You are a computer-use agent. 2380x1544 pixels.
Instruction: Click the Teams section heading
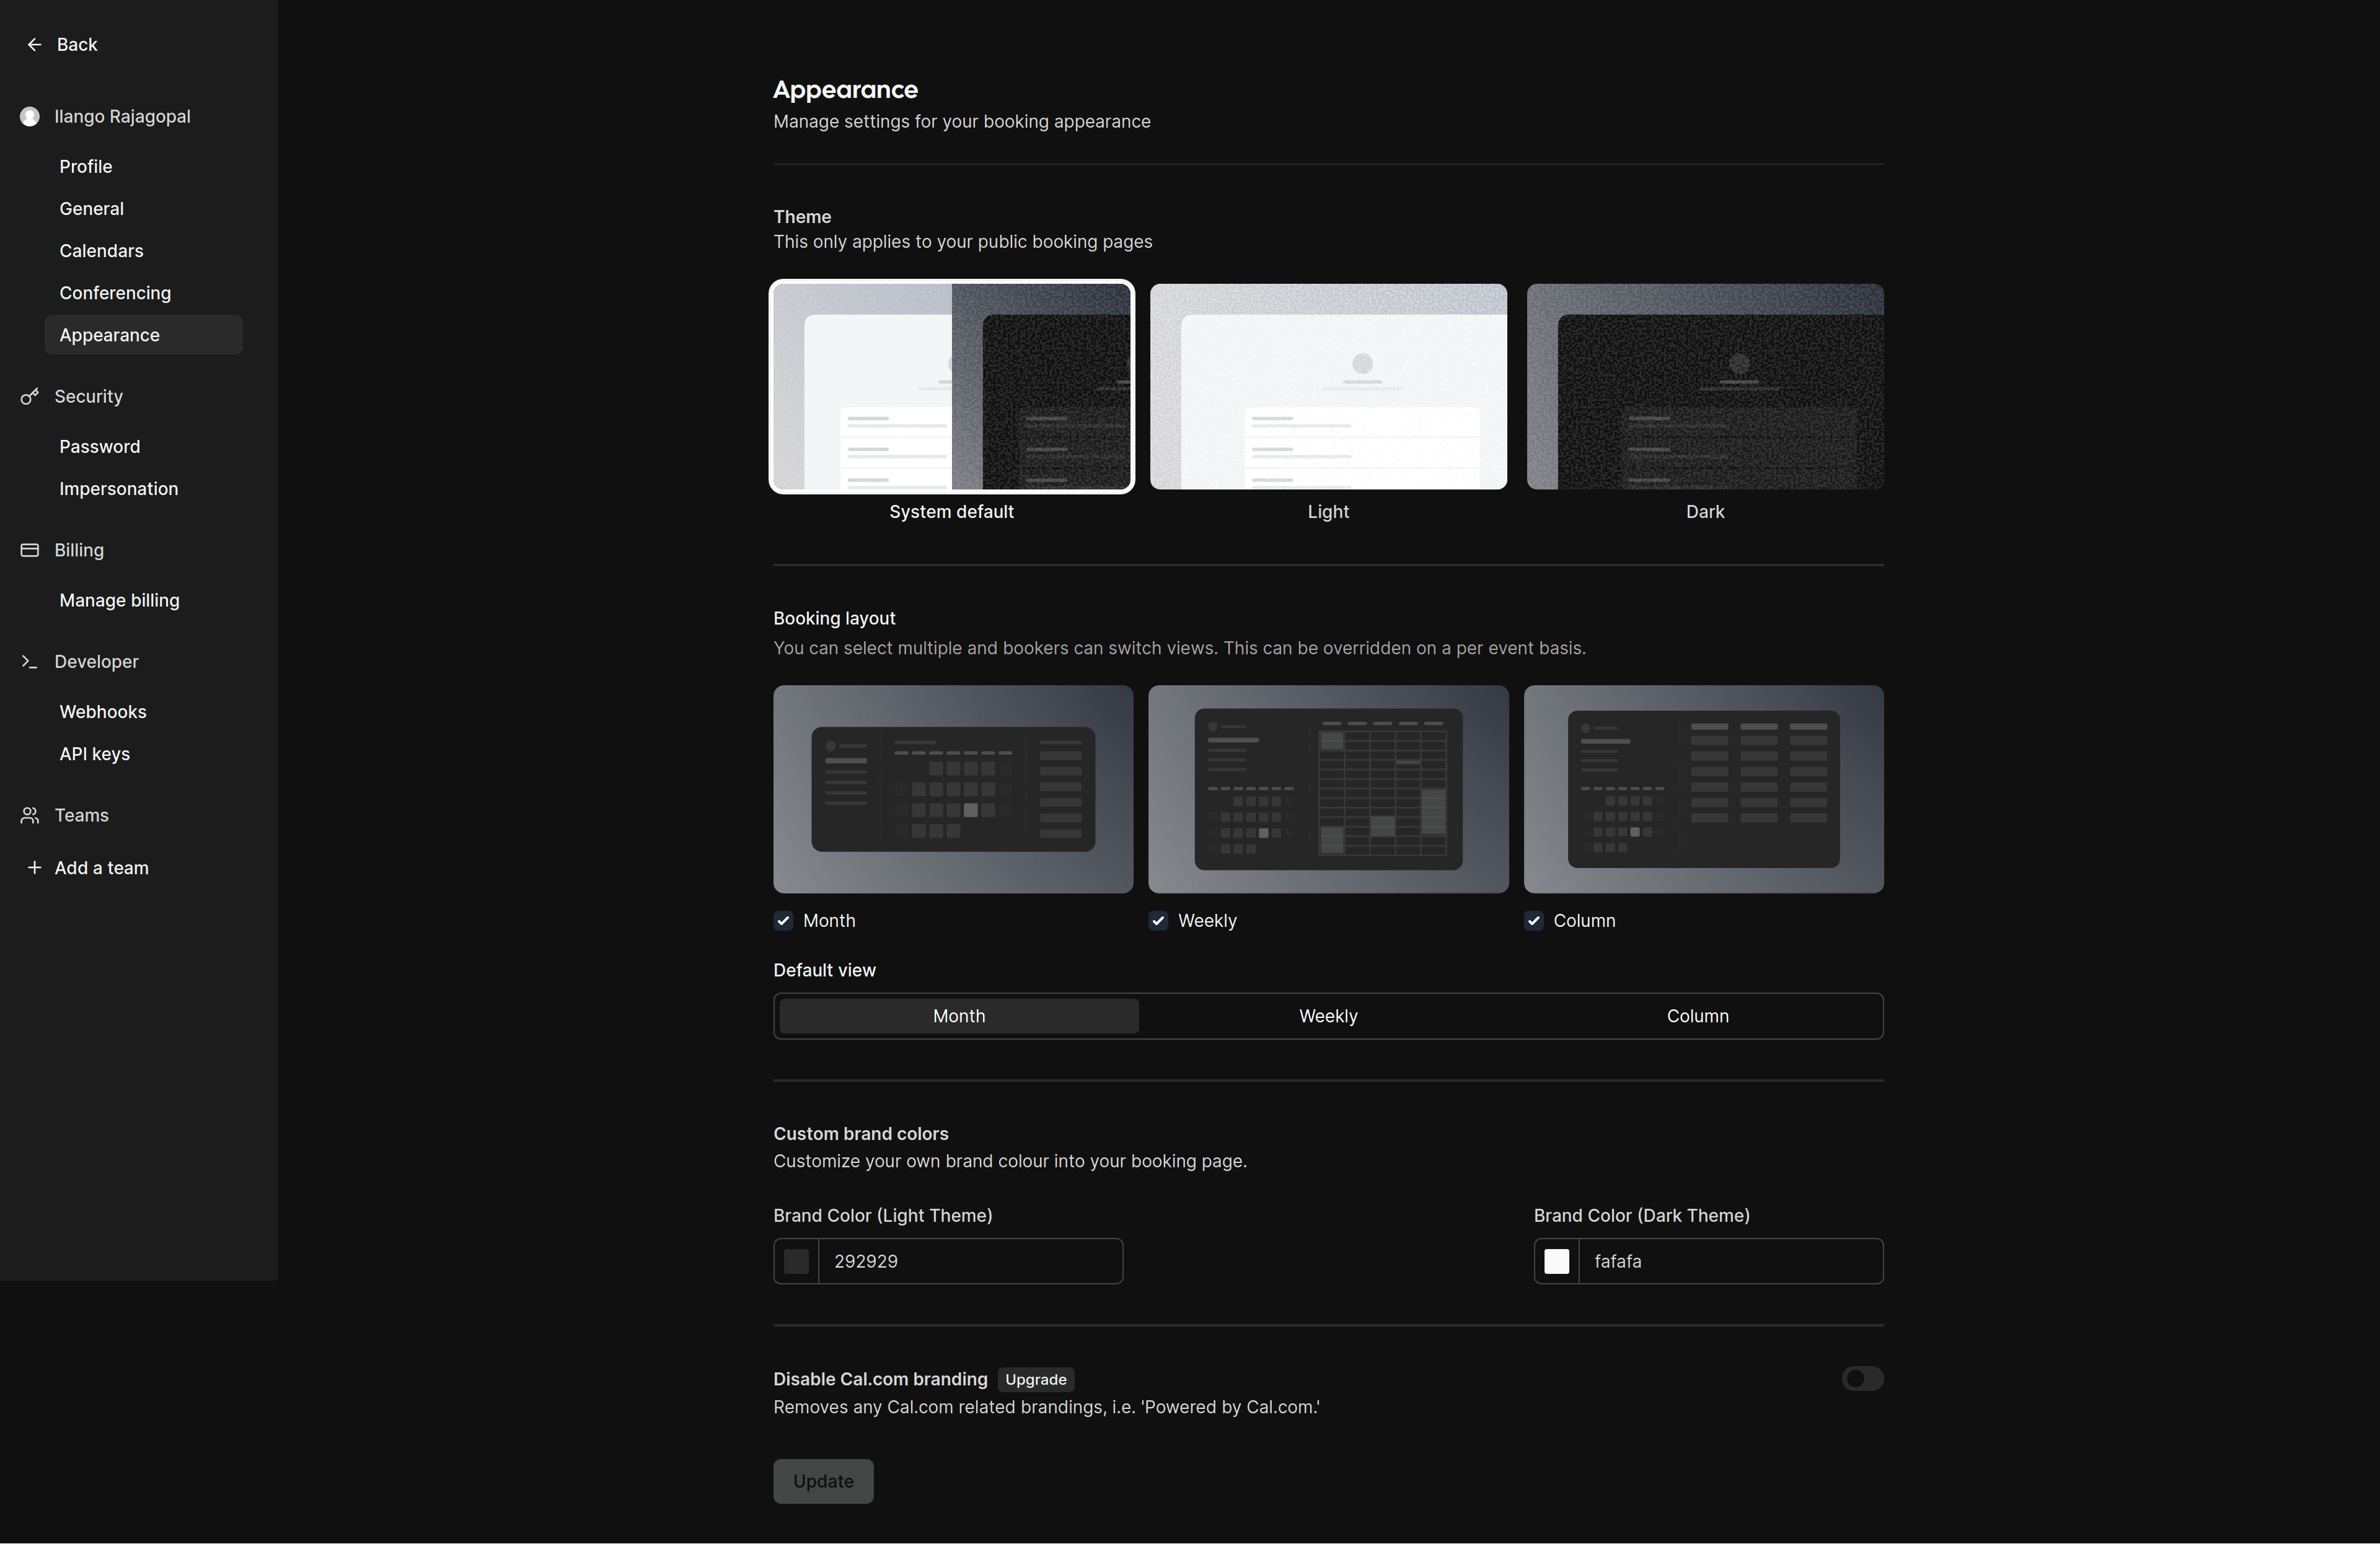[81, 815]
